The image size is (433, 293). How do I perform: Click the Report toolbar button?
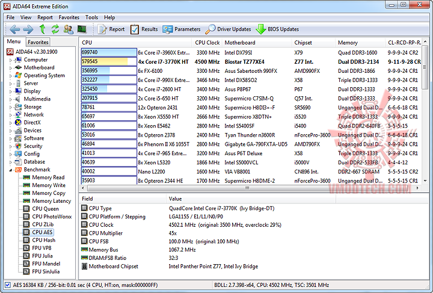(111, 29)
